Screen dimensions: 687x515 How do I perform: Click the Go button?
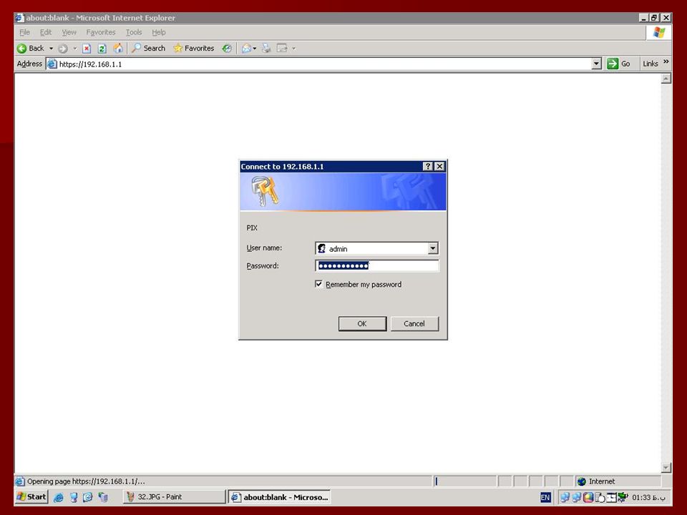point(618,64)
